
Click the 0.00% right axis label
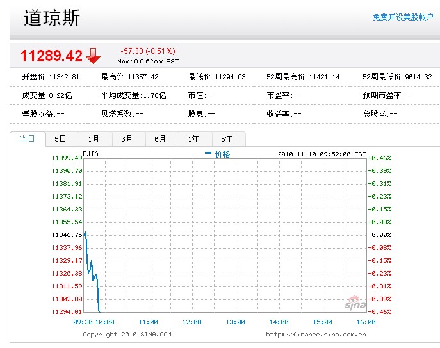pyautogui.click(x=381, y=235)
